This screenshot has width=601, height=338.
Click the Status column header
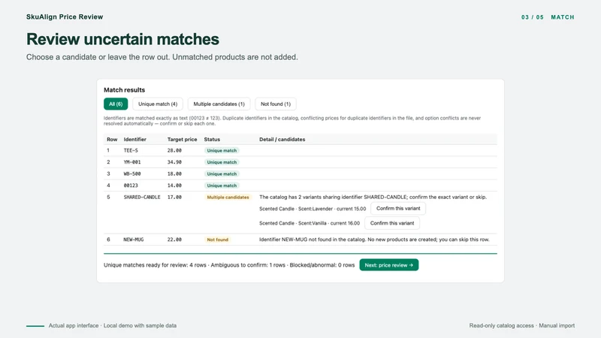[212, 140]
